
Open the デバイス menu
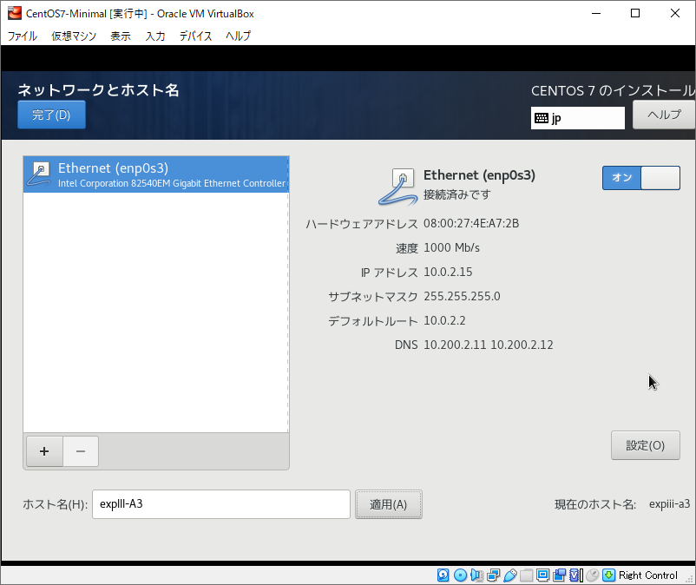tap(195, 36)
